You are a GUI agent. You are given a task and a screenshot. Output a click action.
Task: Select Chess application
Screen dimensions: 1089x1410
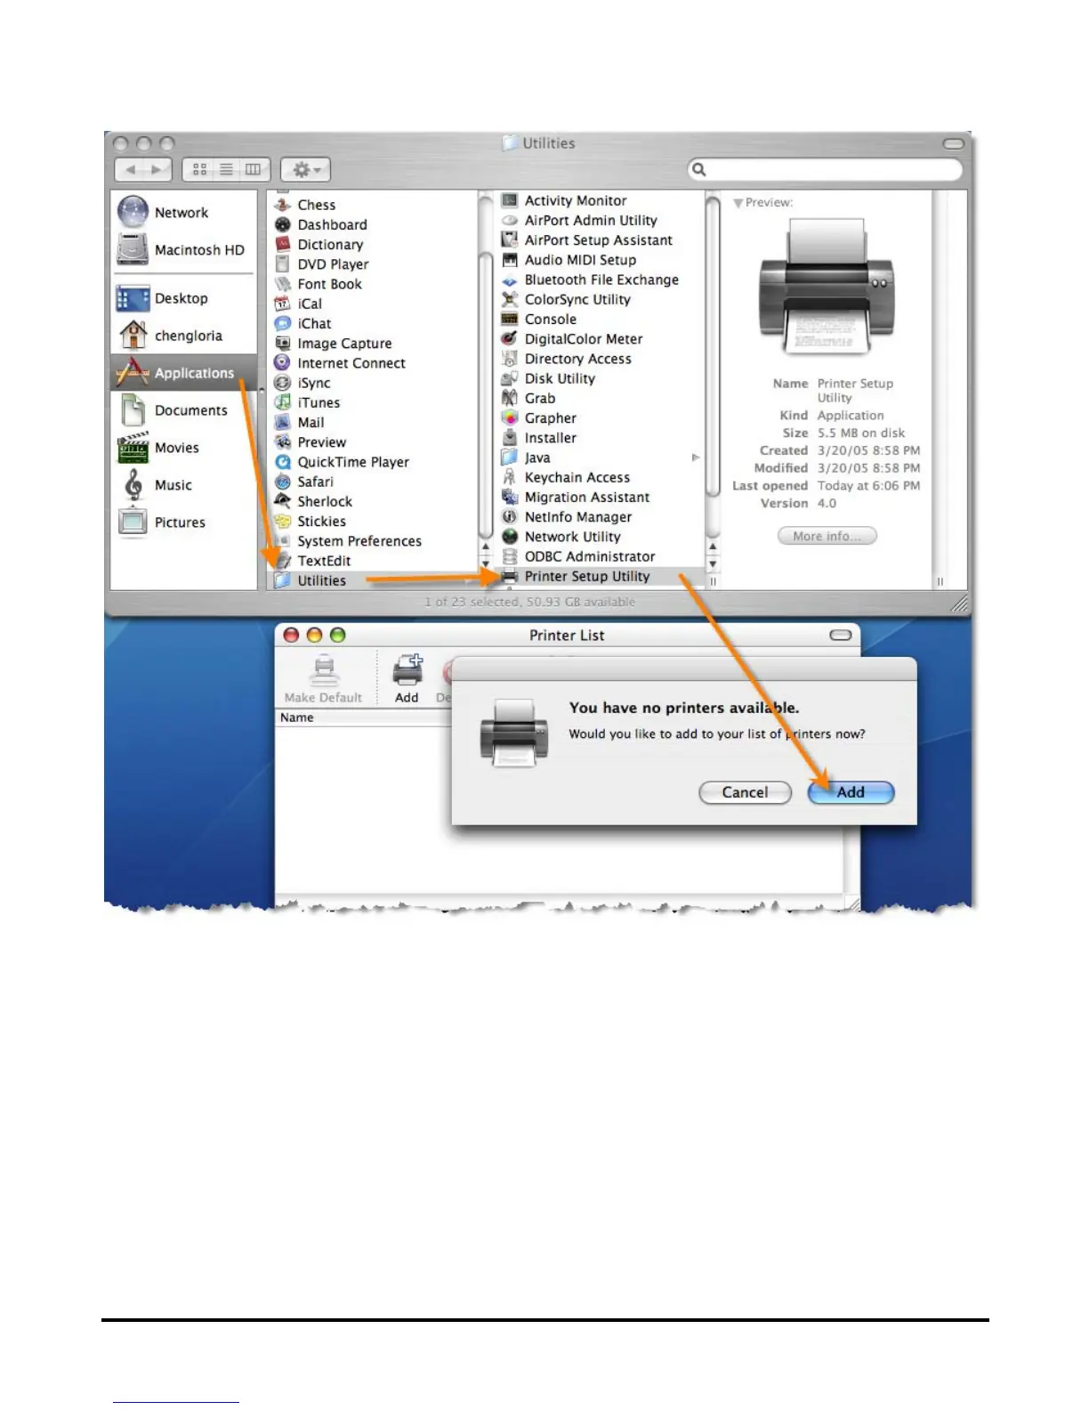click(x=305, y=205)
